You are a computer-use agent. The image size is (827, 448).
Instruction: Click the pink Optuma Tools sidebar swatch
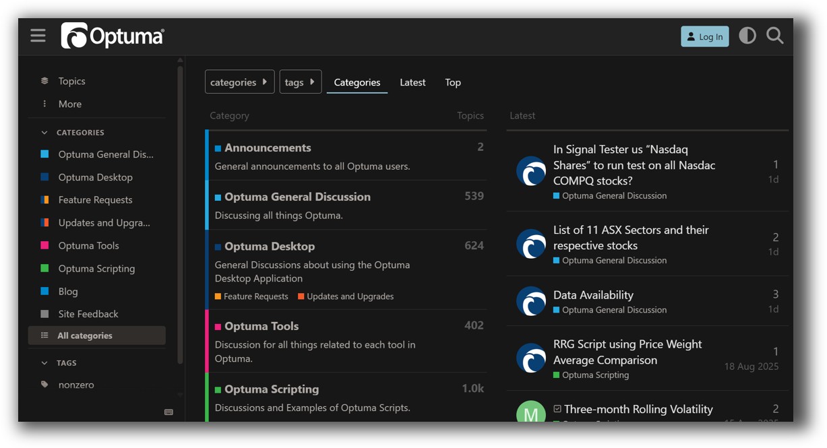click(x=44, y=246)
